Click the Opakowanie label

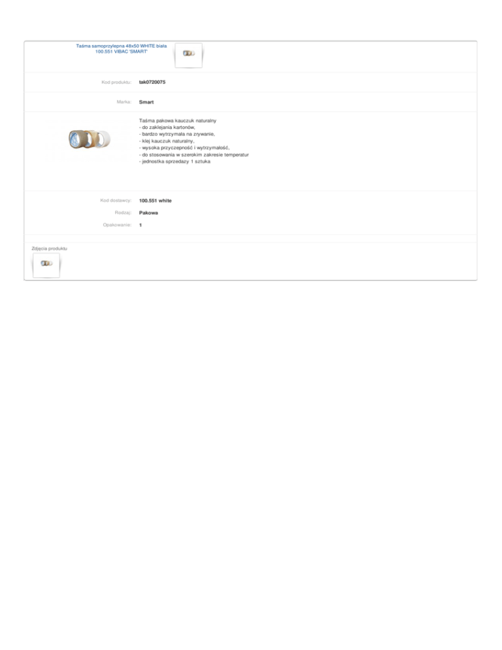tap(117, 225)
